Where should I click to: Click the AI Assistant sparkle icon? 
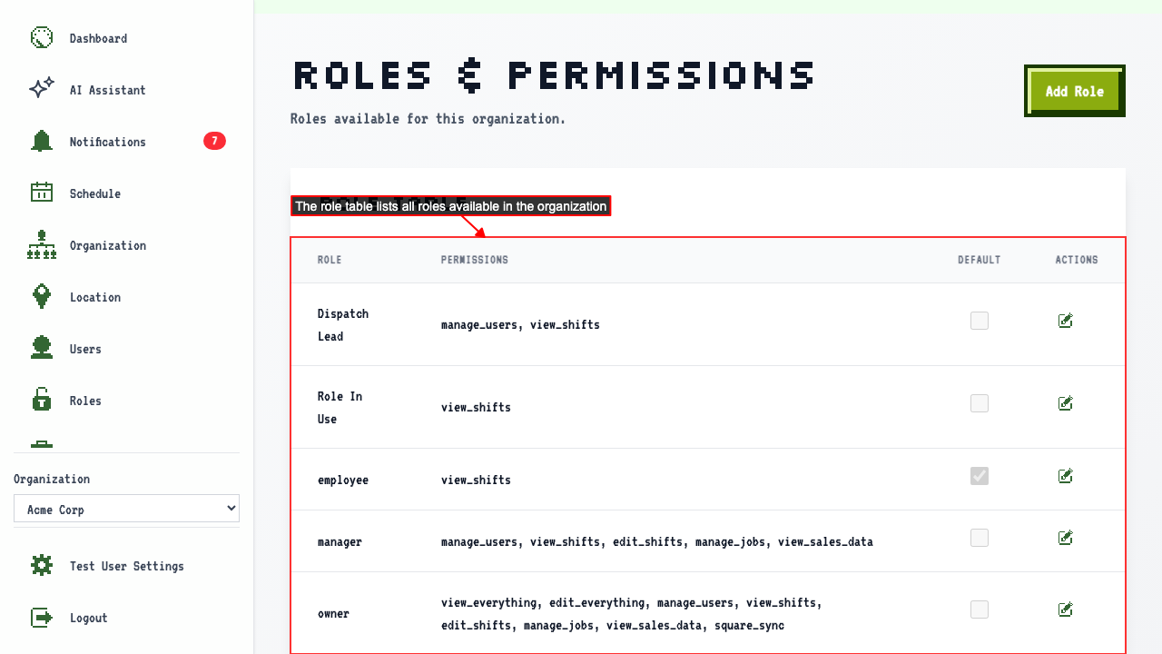click(x=42, y=90)
